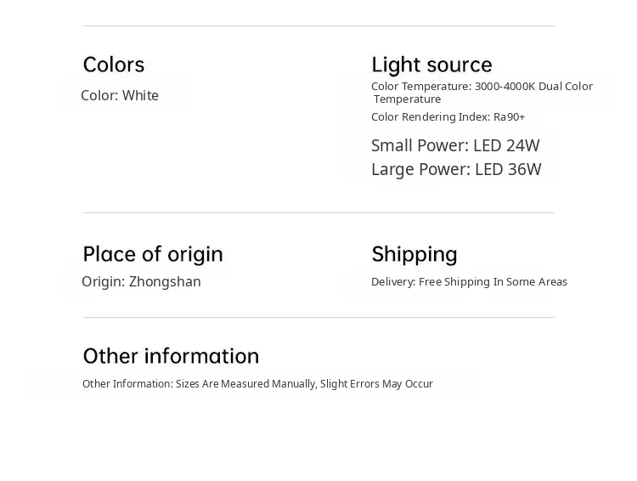Click the divider line above 'Colors'
This screenshot has width=637, height=481.
[x=318, y=26]
